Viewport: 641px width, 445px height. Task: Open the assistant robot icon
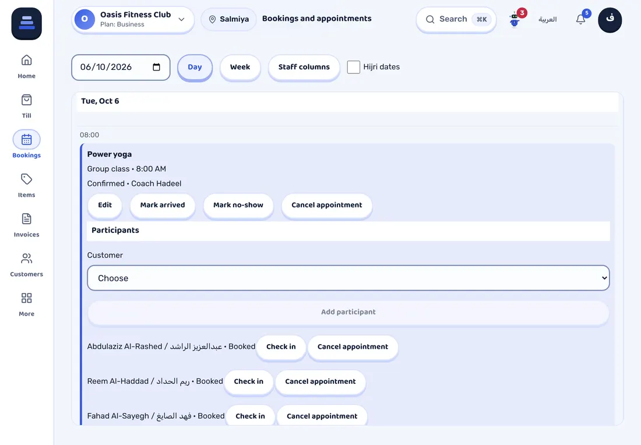click(515, 20)
